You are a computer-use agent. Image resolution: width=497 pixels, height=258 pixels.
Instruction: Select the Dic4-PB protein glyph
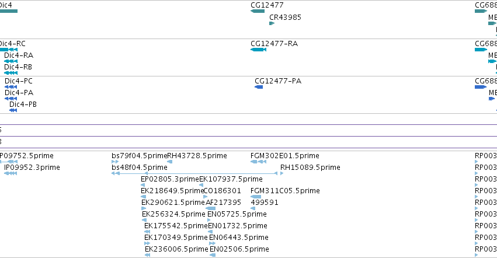click(x=13, y=110)
